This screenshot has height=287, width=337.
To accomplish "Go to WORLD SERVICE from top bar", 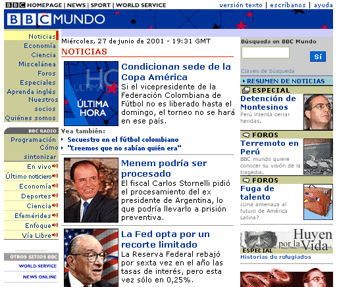I will coord(141,5).
